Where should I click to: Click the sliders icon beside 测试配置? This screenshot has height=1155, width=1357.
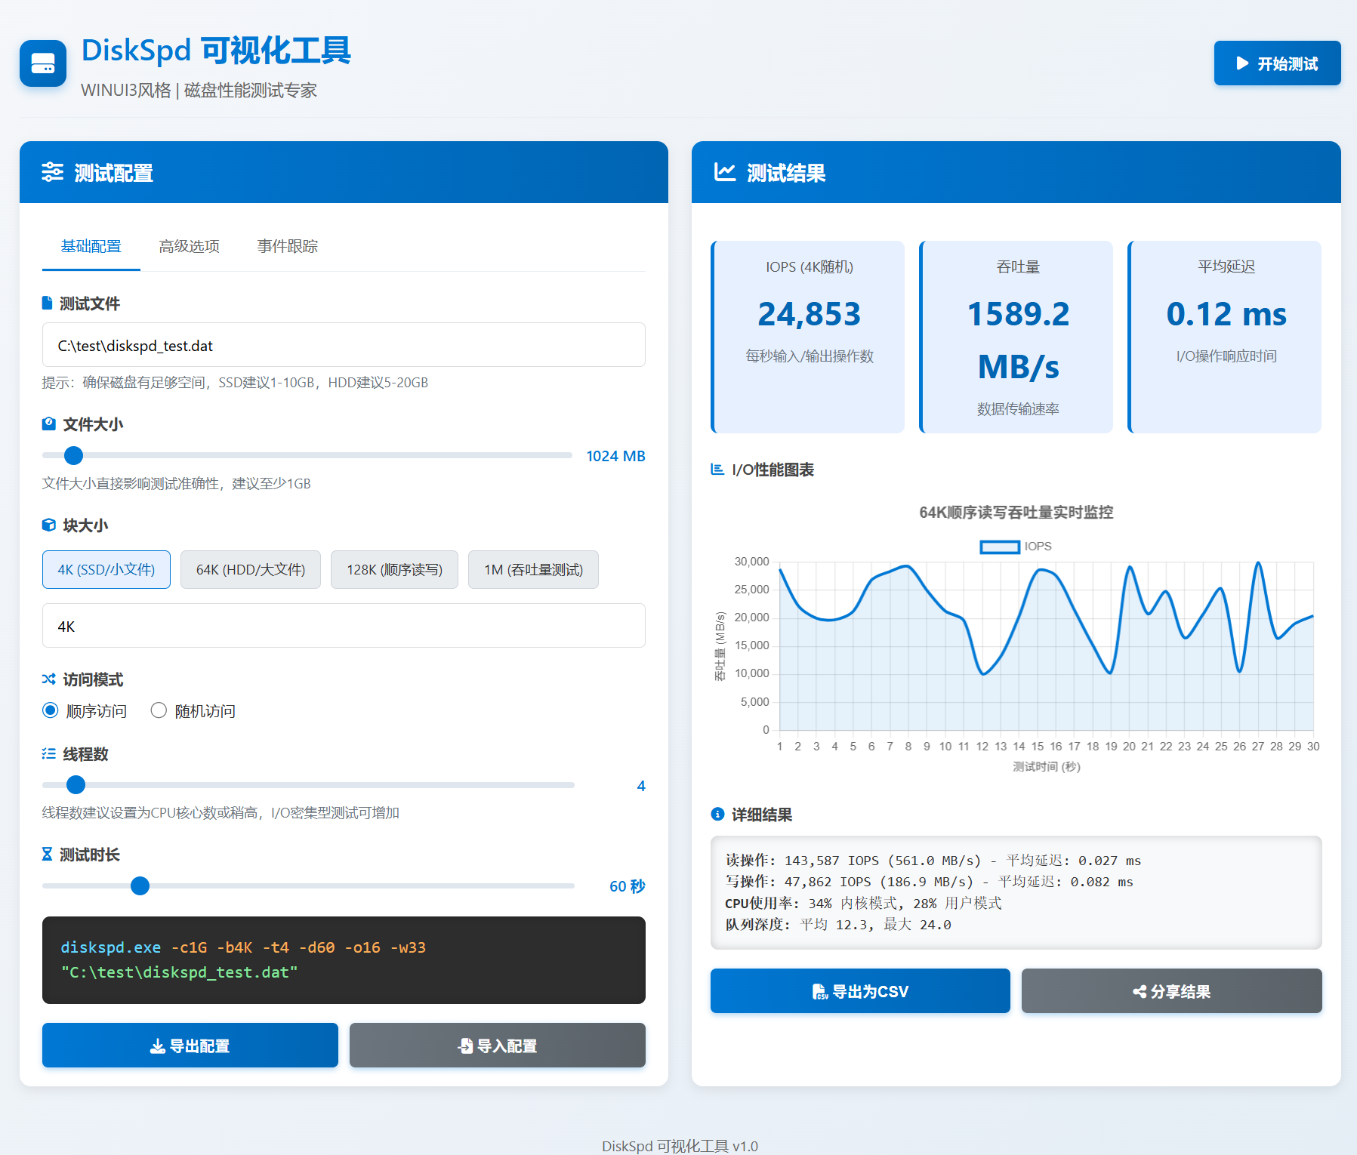(52, 172)
